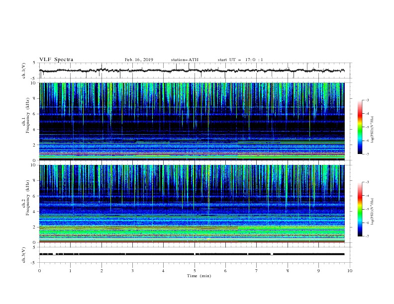Click the ch.3 black signal bar

[x=192, y=254]
